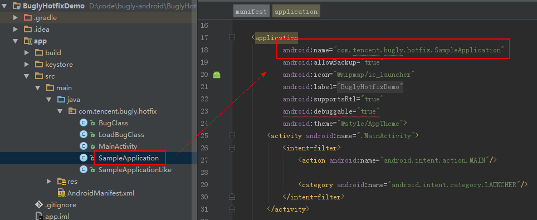Image resolution: width=537 pixels, height=220 pixels.
Task: Click the build folder icon
Action: pos(39,53)
